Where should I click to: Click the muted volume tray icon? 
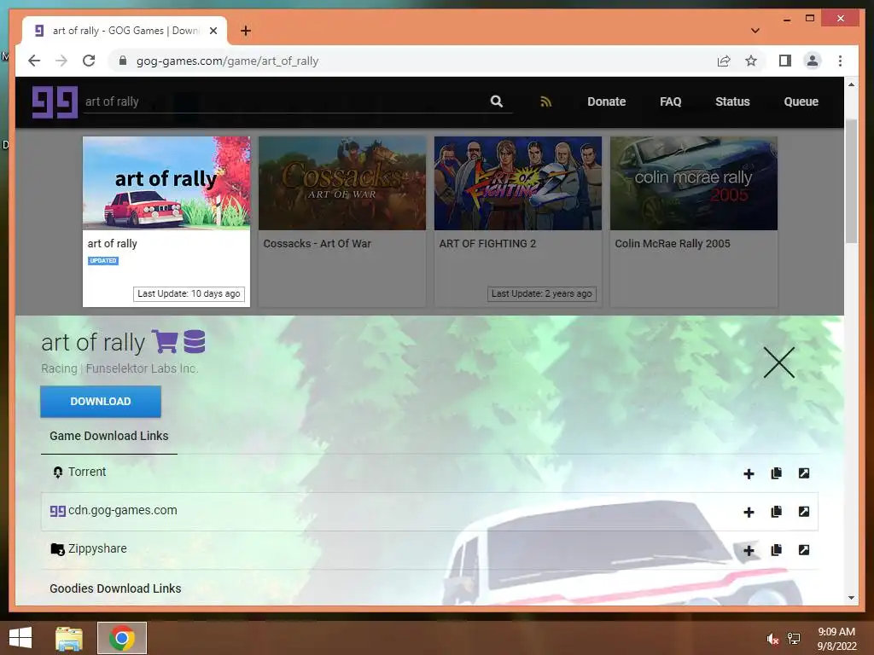[772, 639]
